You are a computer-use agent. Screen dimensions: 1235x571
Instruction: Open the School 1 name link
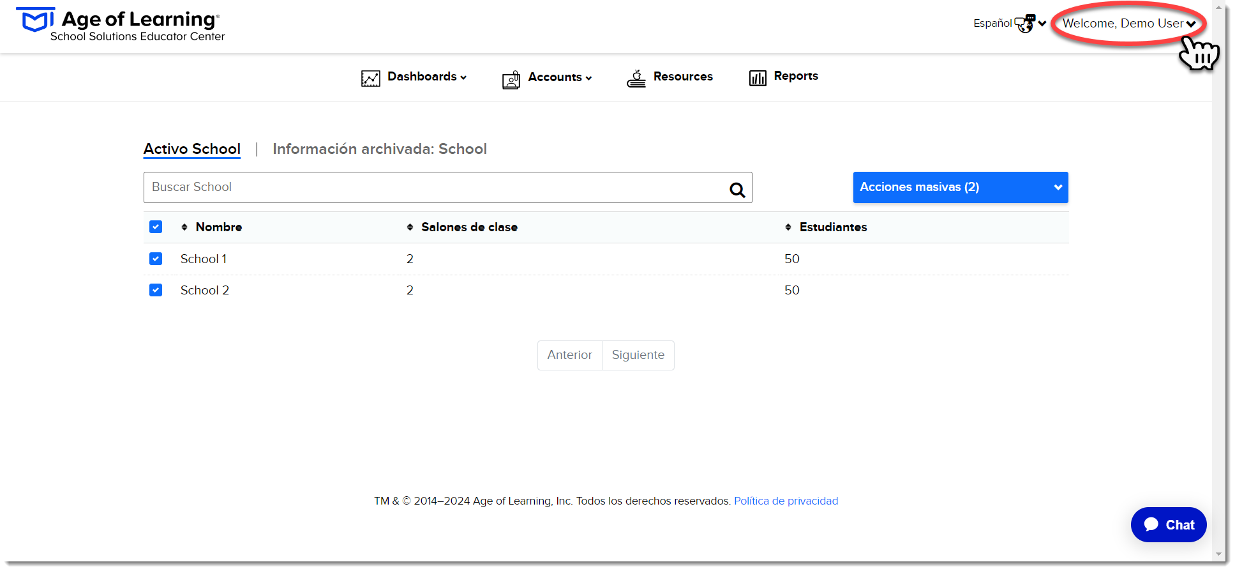(204, 259)
